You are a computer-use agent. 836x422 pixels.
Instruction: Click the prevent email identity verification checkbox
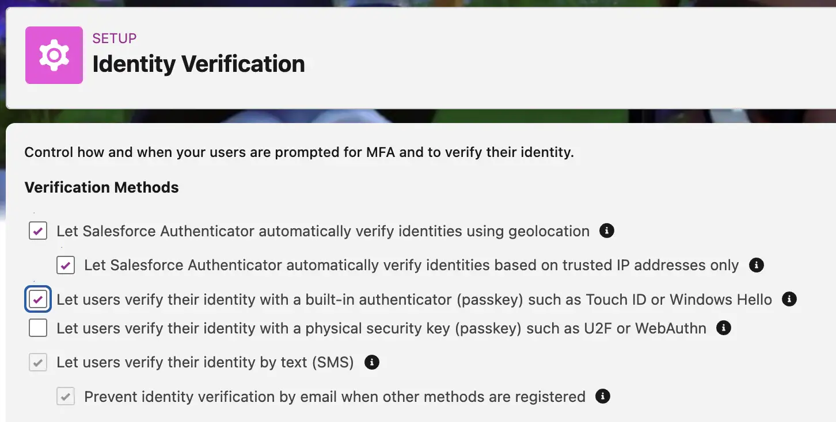pyautogui.click(x=66, y=397)
